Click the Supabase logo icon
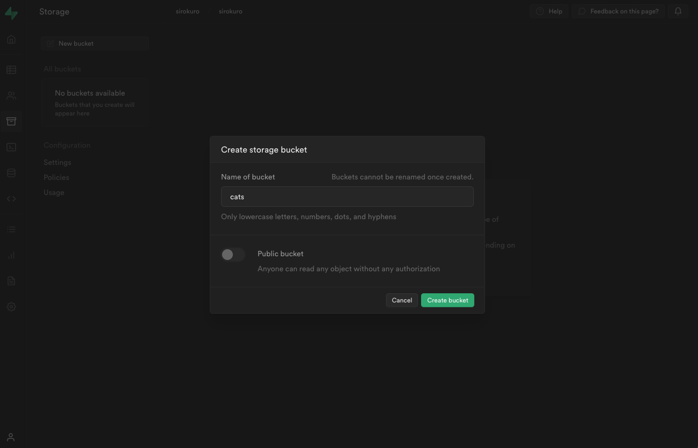698x448 pixels. (11, 13)
